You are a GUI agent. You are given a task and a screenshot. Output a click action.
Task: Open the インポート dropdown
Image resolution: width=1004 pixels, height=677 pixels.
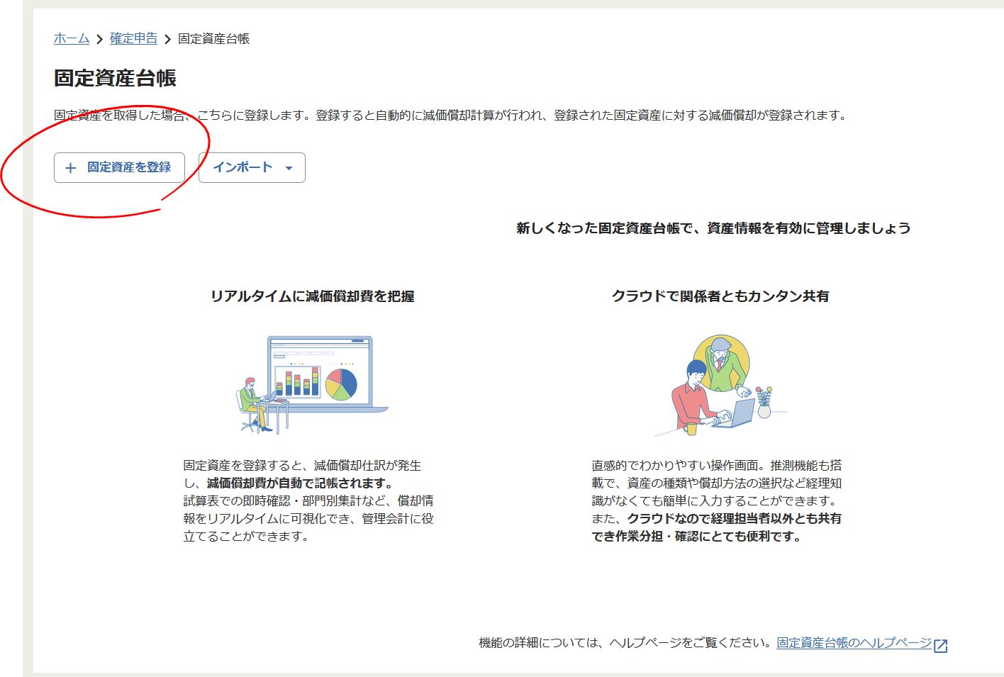click(252, 168)
